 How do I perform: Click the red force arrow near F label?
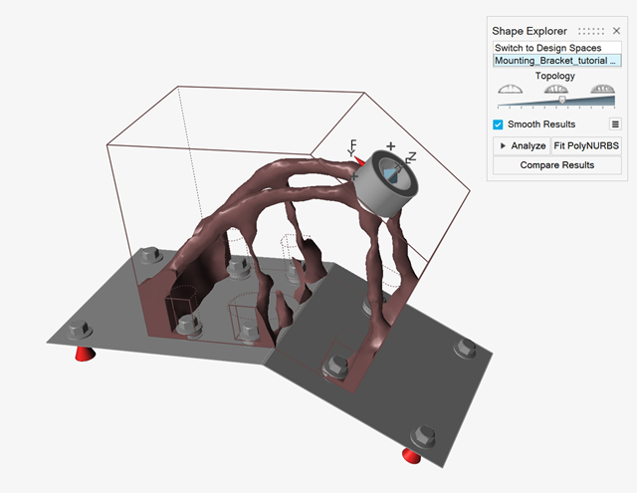pyautogui.click(x=359, y=160)
